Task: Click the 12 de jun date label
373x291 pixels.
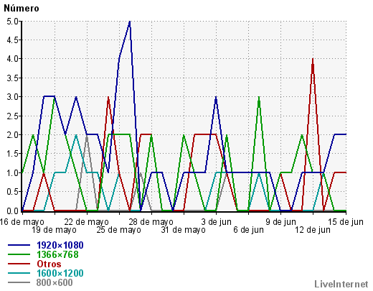Action: tap(313, 230)
